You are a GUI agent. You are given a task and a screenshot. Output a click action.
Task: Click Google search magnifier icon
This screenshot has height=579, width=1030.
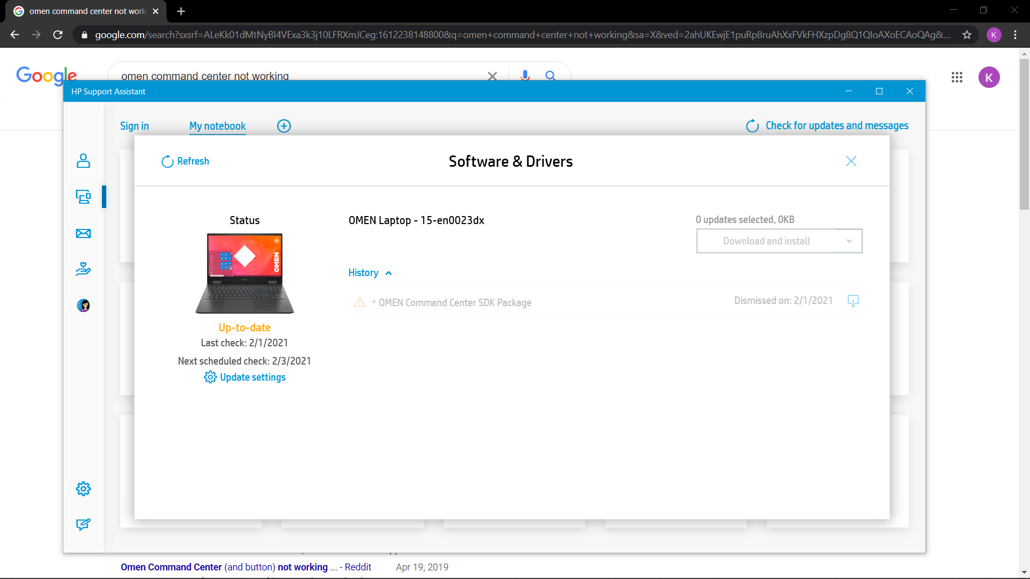(550, 76)
